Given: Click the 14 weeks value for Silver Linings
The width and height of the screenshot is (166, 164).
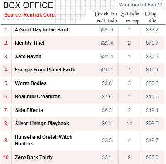Looking at the screenshot, I should pyautogui.click(x=129, y=124).
